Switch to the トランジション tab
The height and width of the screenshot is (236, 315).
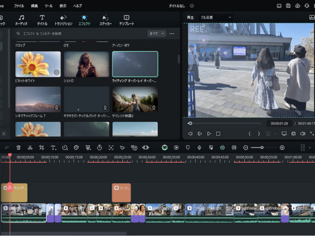[63, 20]
